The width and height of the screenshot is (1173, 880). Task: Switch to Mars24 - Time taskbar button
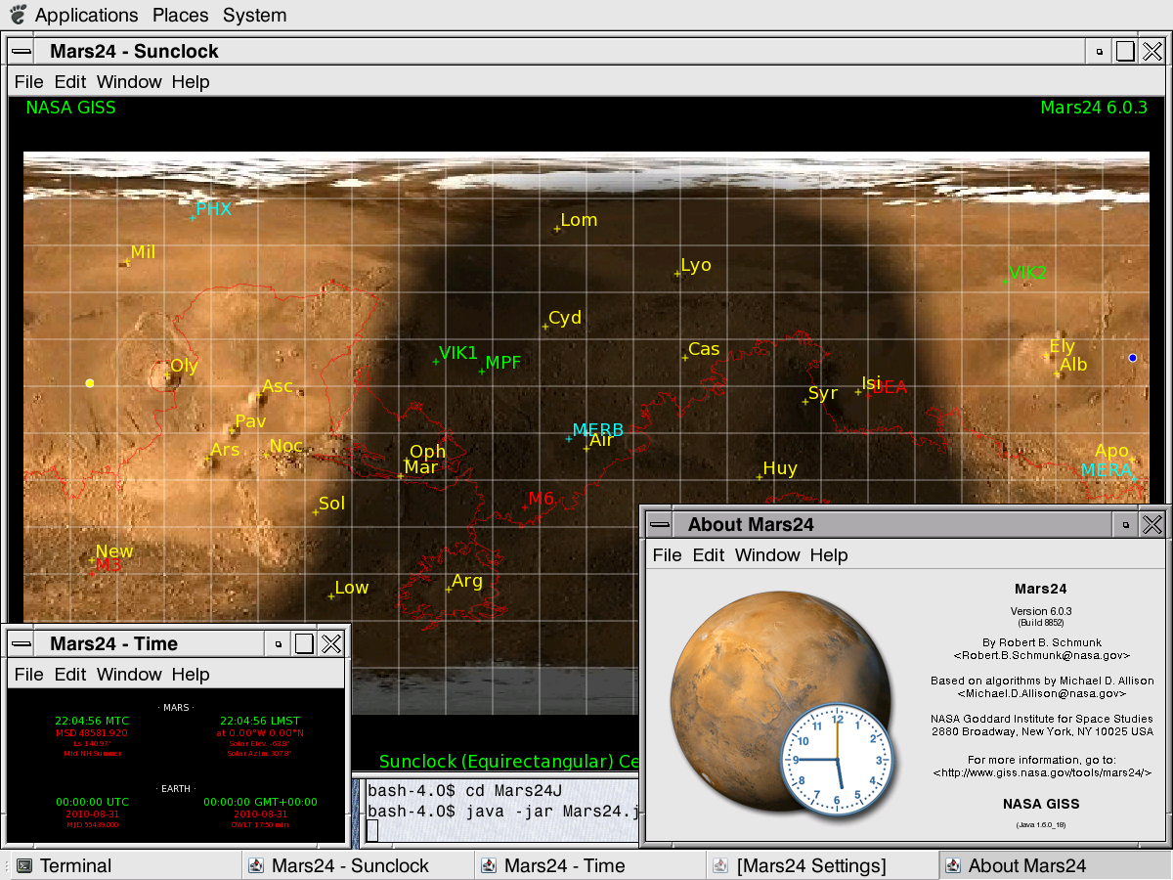[x=564, y=865]
